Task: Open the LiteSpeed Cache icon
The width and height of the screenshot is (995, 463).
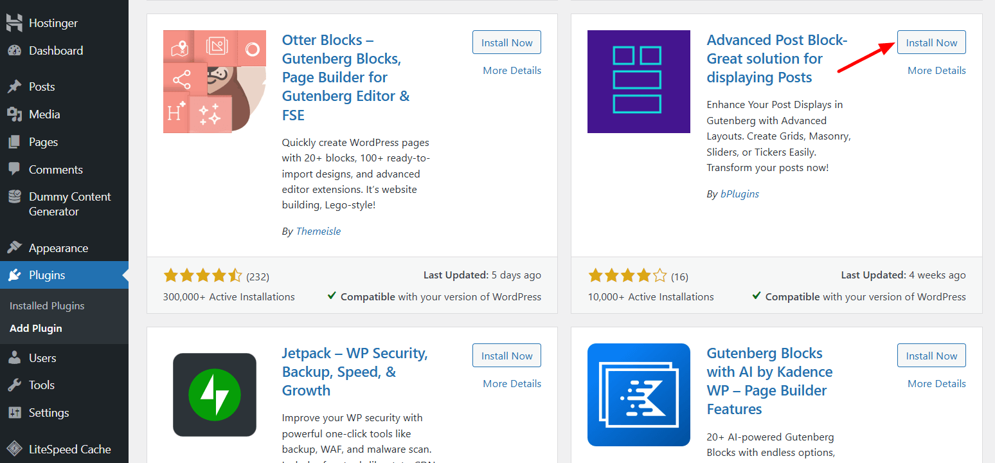Action: (x=15, y=448)
